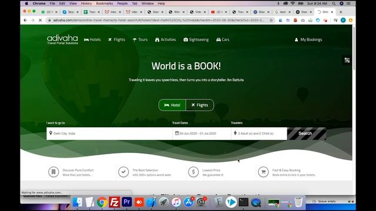This screenshot has height=211, width=376.
Task: Open the Hotels link in top navigation
Action: [92, 40]
